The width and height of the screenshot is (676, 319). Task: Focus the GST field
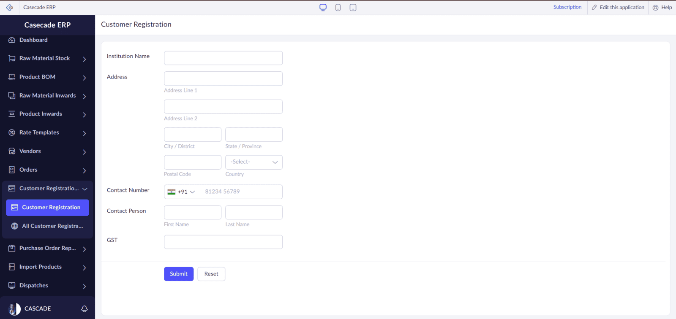click(x=223, y=242)
